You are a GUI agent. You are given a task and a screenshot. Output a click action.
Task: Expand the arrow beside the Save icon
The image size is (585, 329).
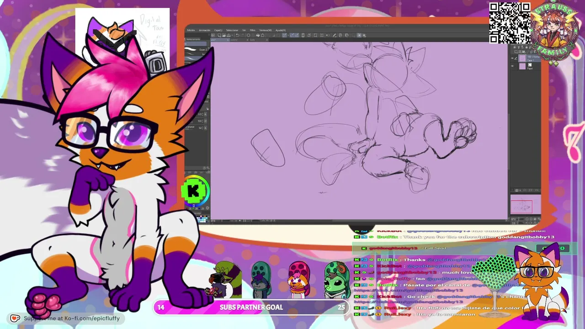coord(232,35)
